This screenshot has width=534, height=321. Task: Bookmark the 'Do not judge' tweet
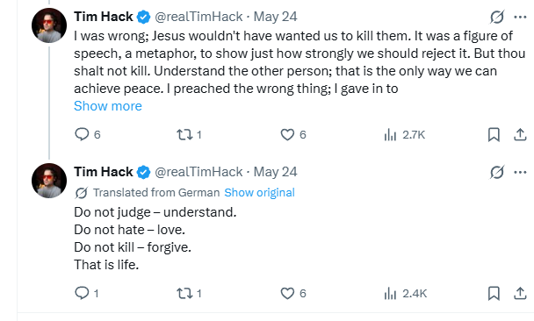pos(494,293)
